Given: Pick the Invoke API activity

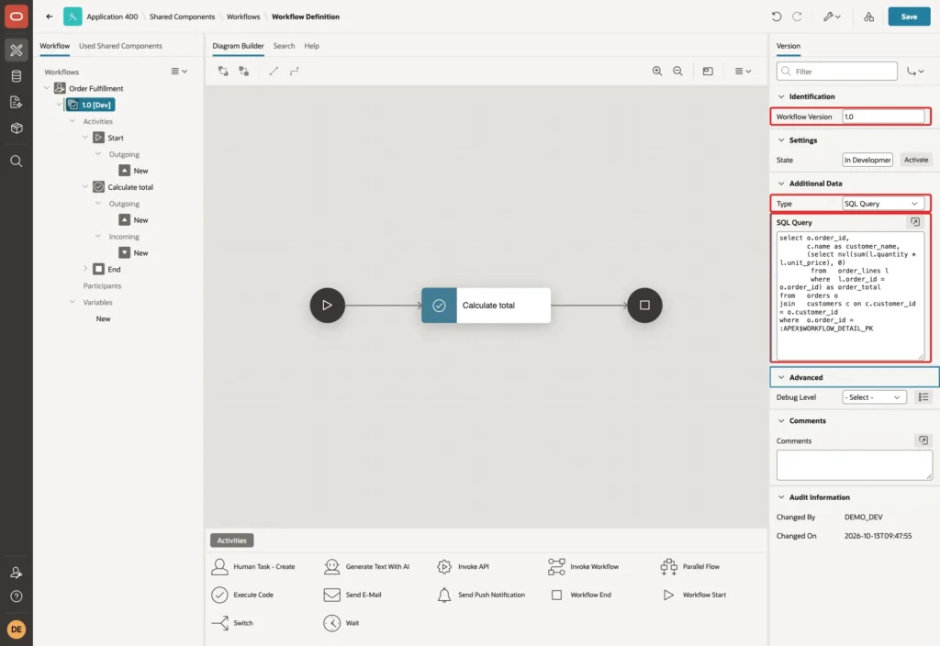Looking at the screenshot, I should click(463, 566).
